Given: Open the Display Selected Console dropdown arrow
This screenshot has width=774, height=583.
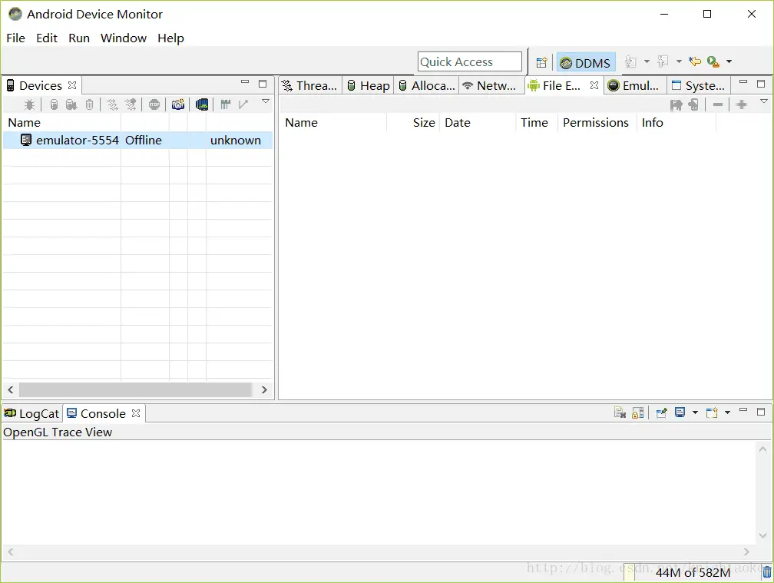Looking at the screenshot, I should 695,412.
